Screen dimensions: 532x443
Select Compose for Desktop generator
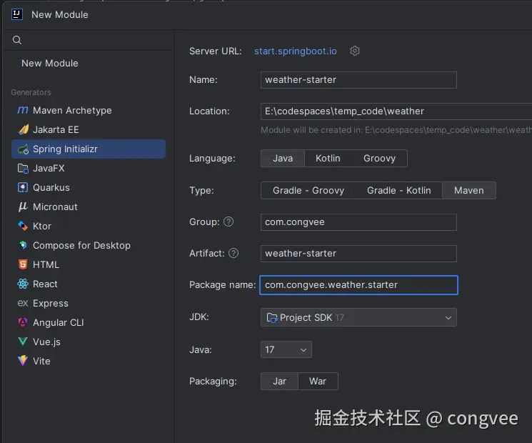[89, 245]
